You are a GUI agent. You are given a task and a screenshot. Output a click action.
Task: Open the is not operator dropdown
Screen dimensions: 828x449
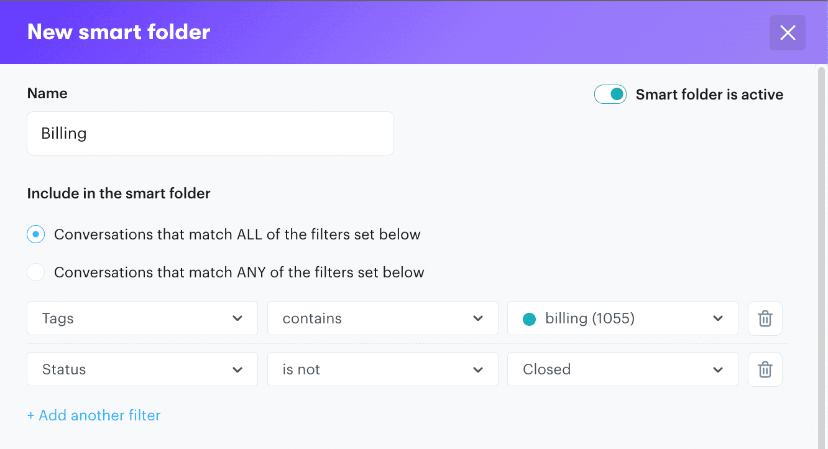click(x=382, y=369)
